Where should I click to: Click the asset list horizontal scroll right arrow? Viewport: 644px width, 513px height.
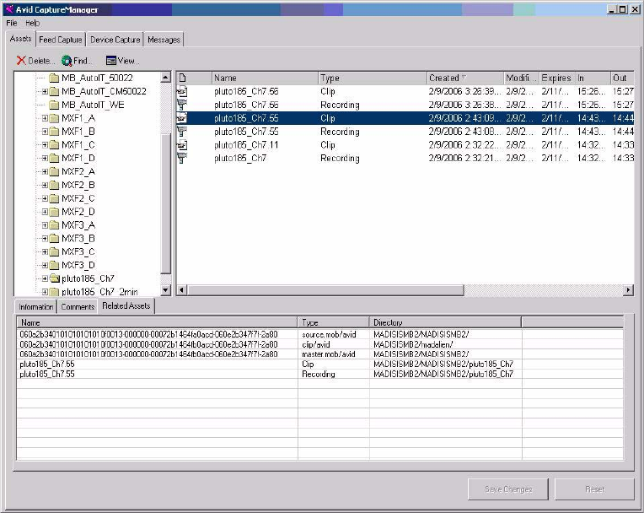point(628,290)
